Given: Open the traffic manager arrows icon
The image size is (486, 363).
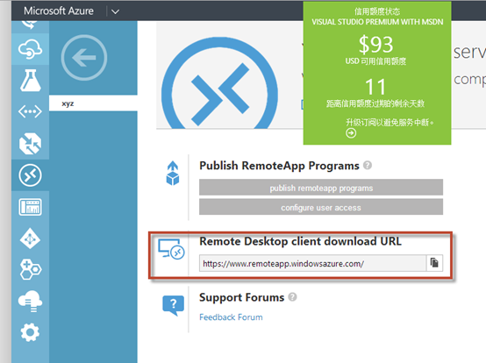Looking at the screenshot, I should click(30, 144).
